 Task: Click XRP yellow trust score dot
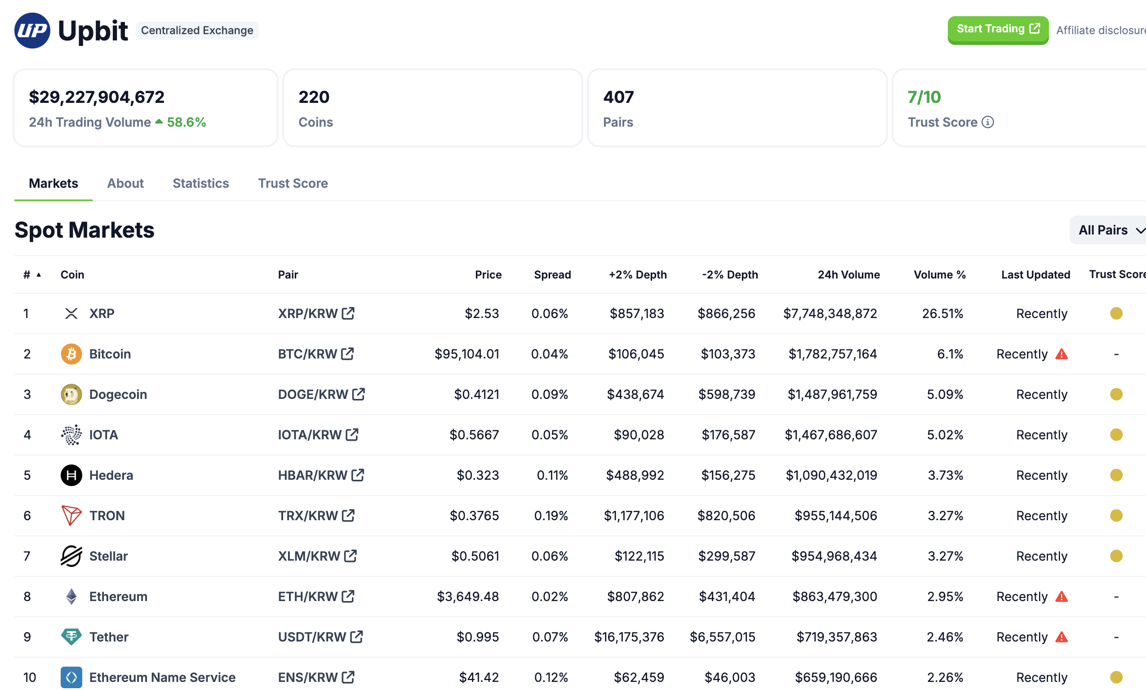tap(1116, 314)
